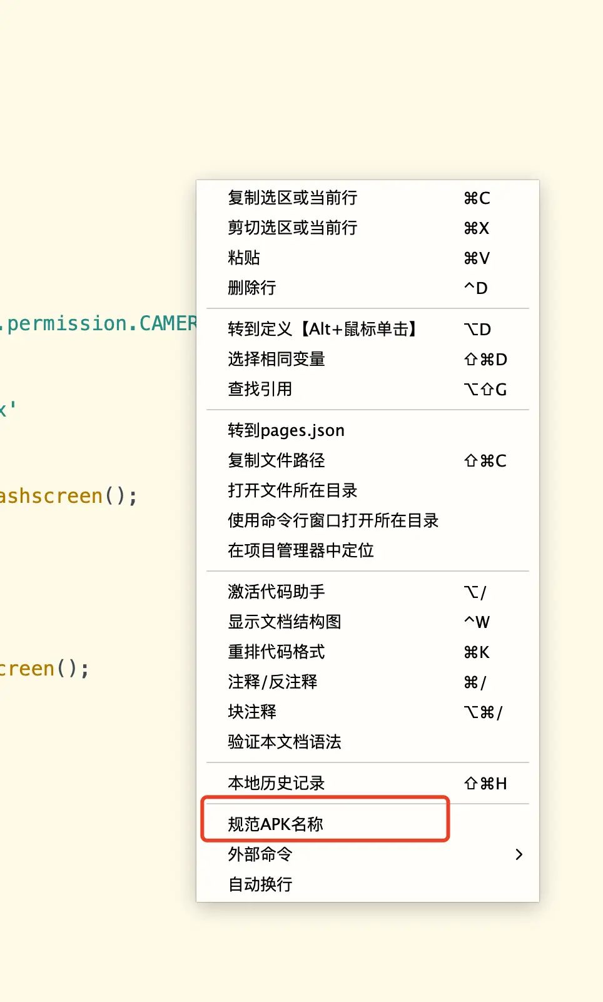
Task: Click 本地历史记录 menu entry
Action: (x=276, y=784)
